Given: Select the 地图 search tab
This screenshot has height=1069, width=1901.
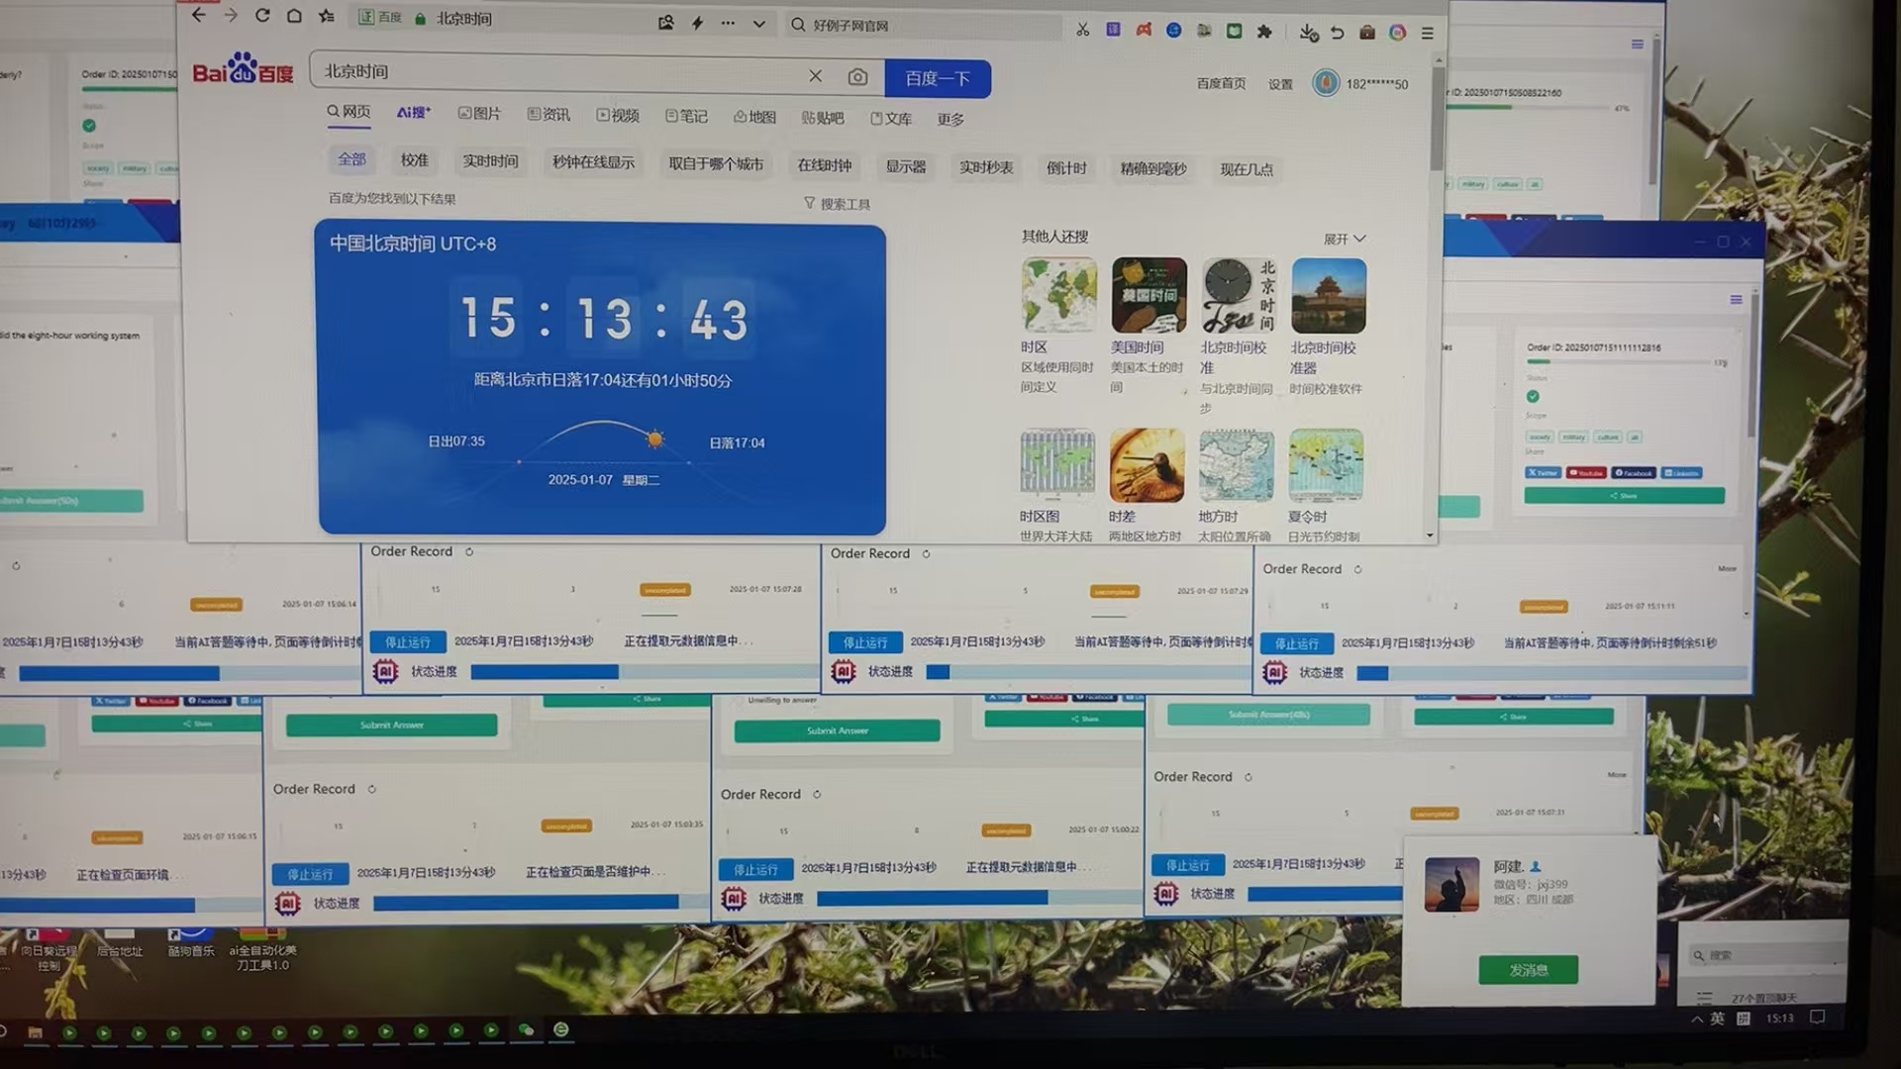Looking at the screenshot, I should click(x=754, y=117).
